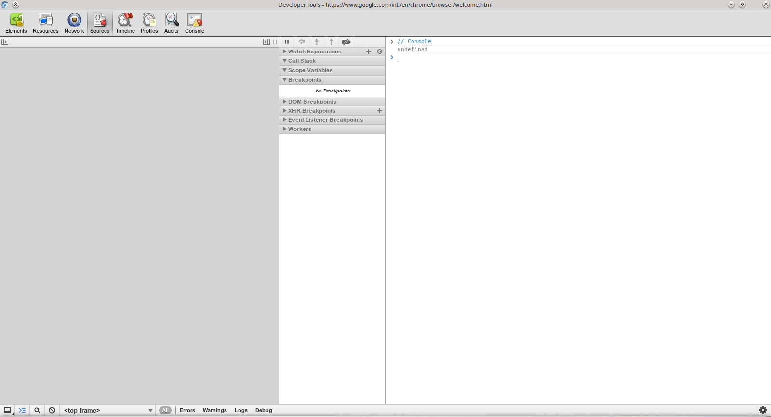Image resolution: width=771 pixels, height=417 pixels.
Task: Open the Resources panel
Action: (45, 23)
